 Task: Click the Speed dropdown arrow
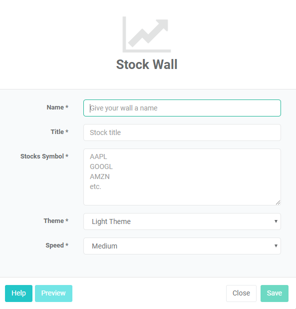tap(276, 245)
